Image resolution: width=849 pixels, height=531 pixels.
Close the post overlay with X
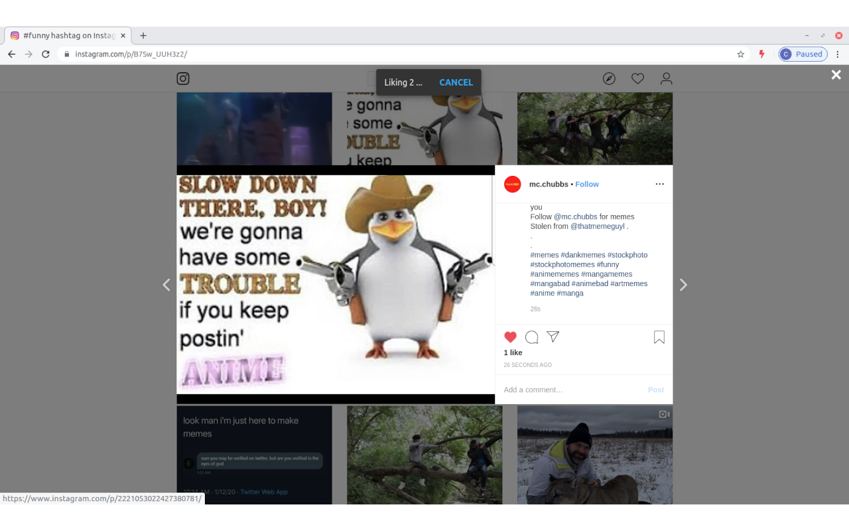836,75
